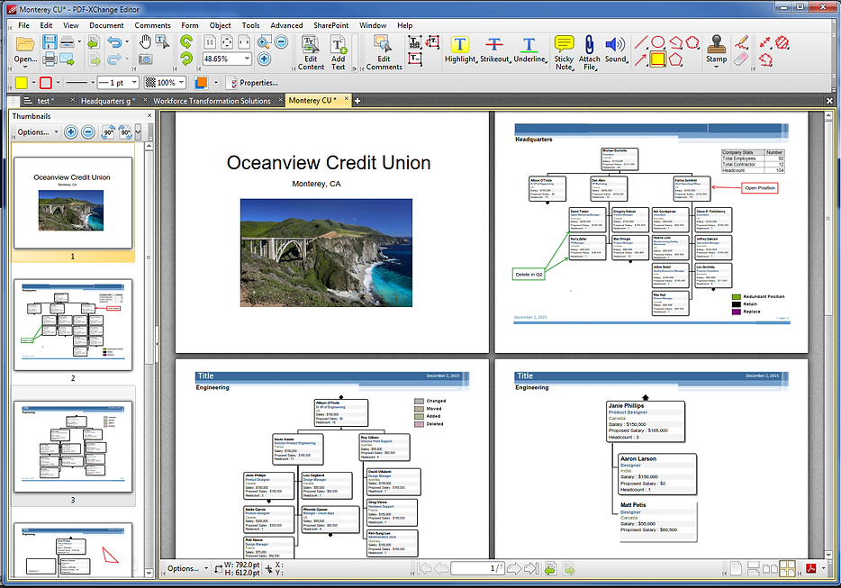841x588 pixels.
Task: Select the Sound annotation tool
Action: point(616,50)
